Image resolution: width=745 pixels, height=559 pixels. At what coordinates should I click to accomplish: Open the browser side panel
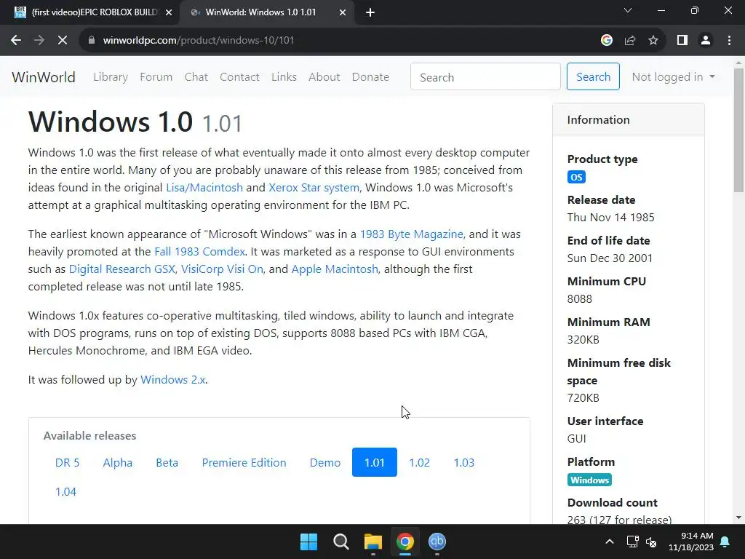pos(682,41)
